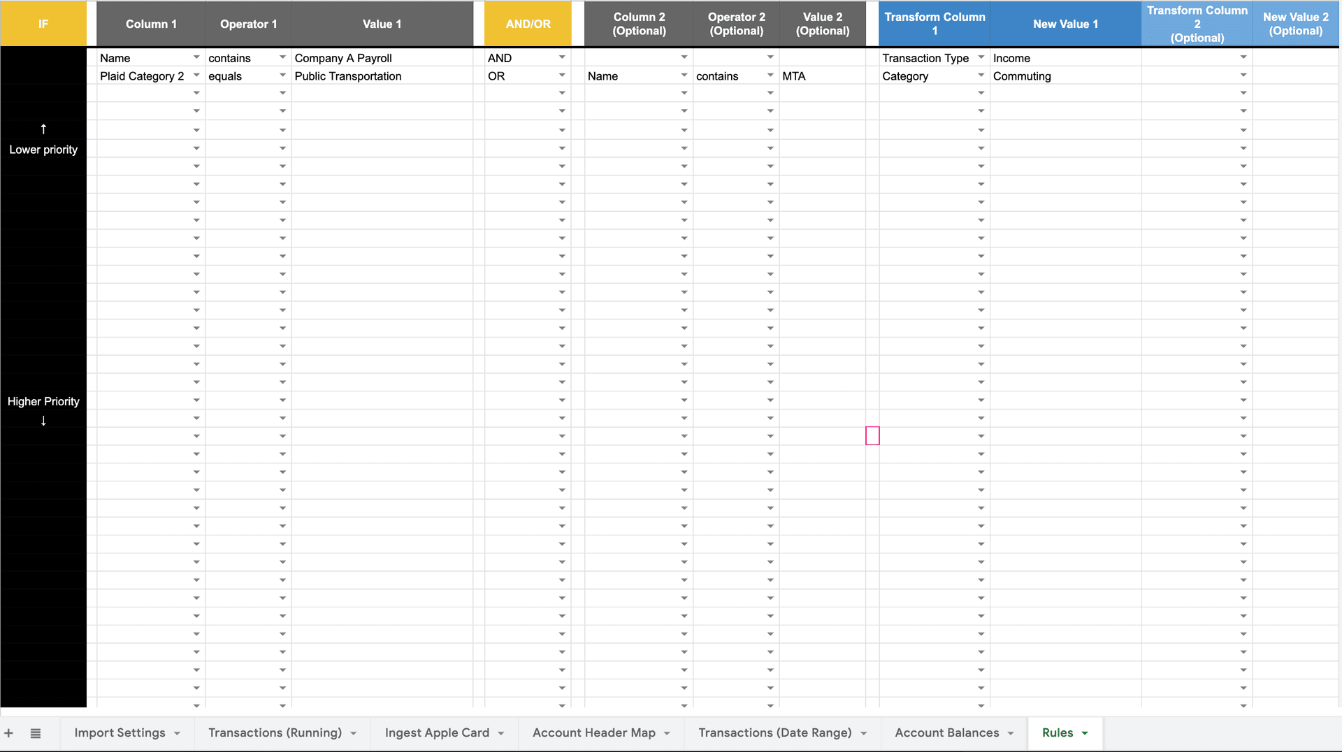Click the yellow AND/OR header cell
This screenshot has height=752, width=1342.
pos(528,24)
